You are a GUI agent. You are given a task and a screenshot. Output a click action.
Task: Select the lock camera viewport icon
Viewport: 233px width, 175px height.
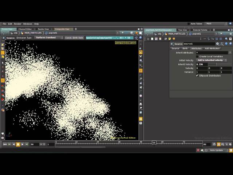pyautogui.click(x=141, y=52)
